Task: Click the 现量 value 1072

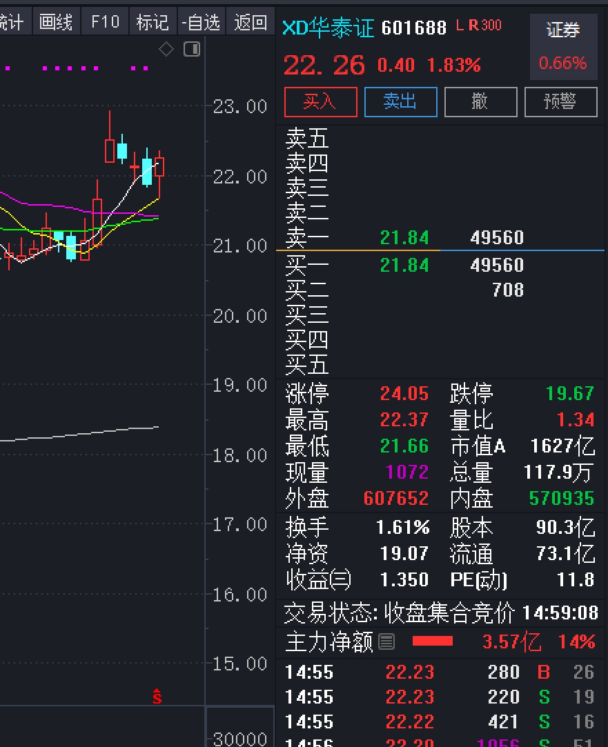Action: coord(407,472)
